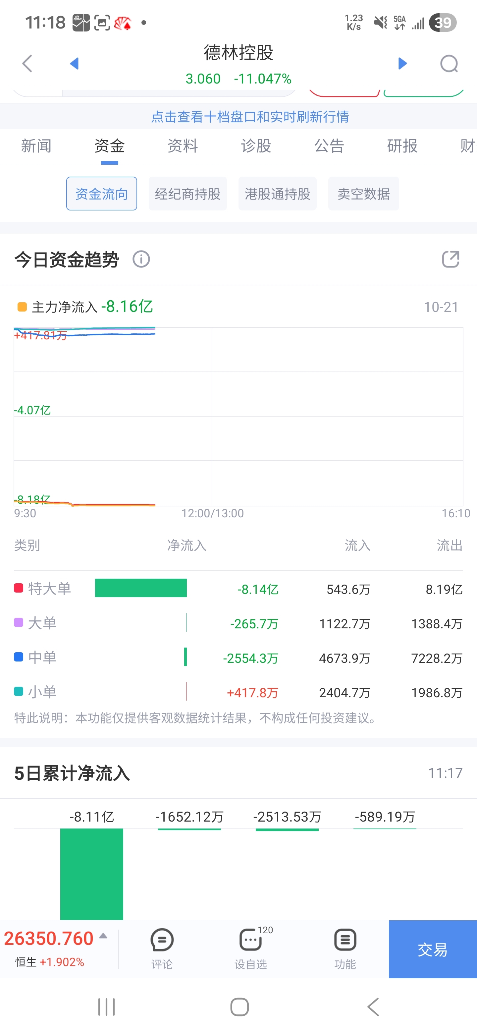This screenshot has height=1034, width=477.
Task: Expand 恒生 index bar arrow
Action: click(x=103, y=936)
